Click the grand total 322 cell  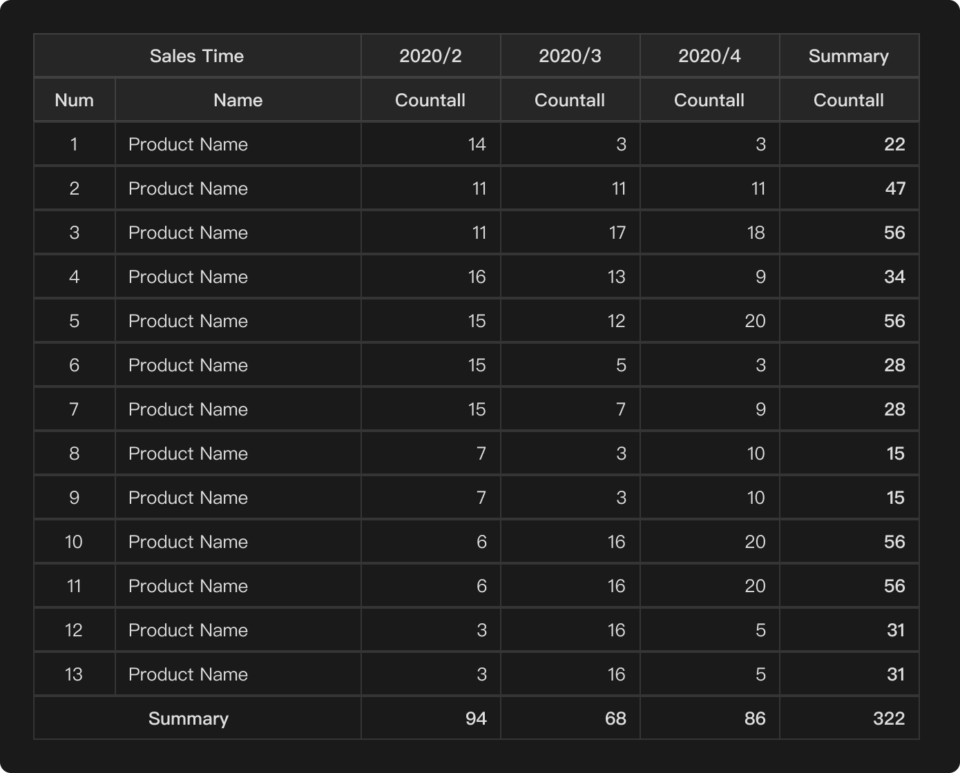(888, 718)
